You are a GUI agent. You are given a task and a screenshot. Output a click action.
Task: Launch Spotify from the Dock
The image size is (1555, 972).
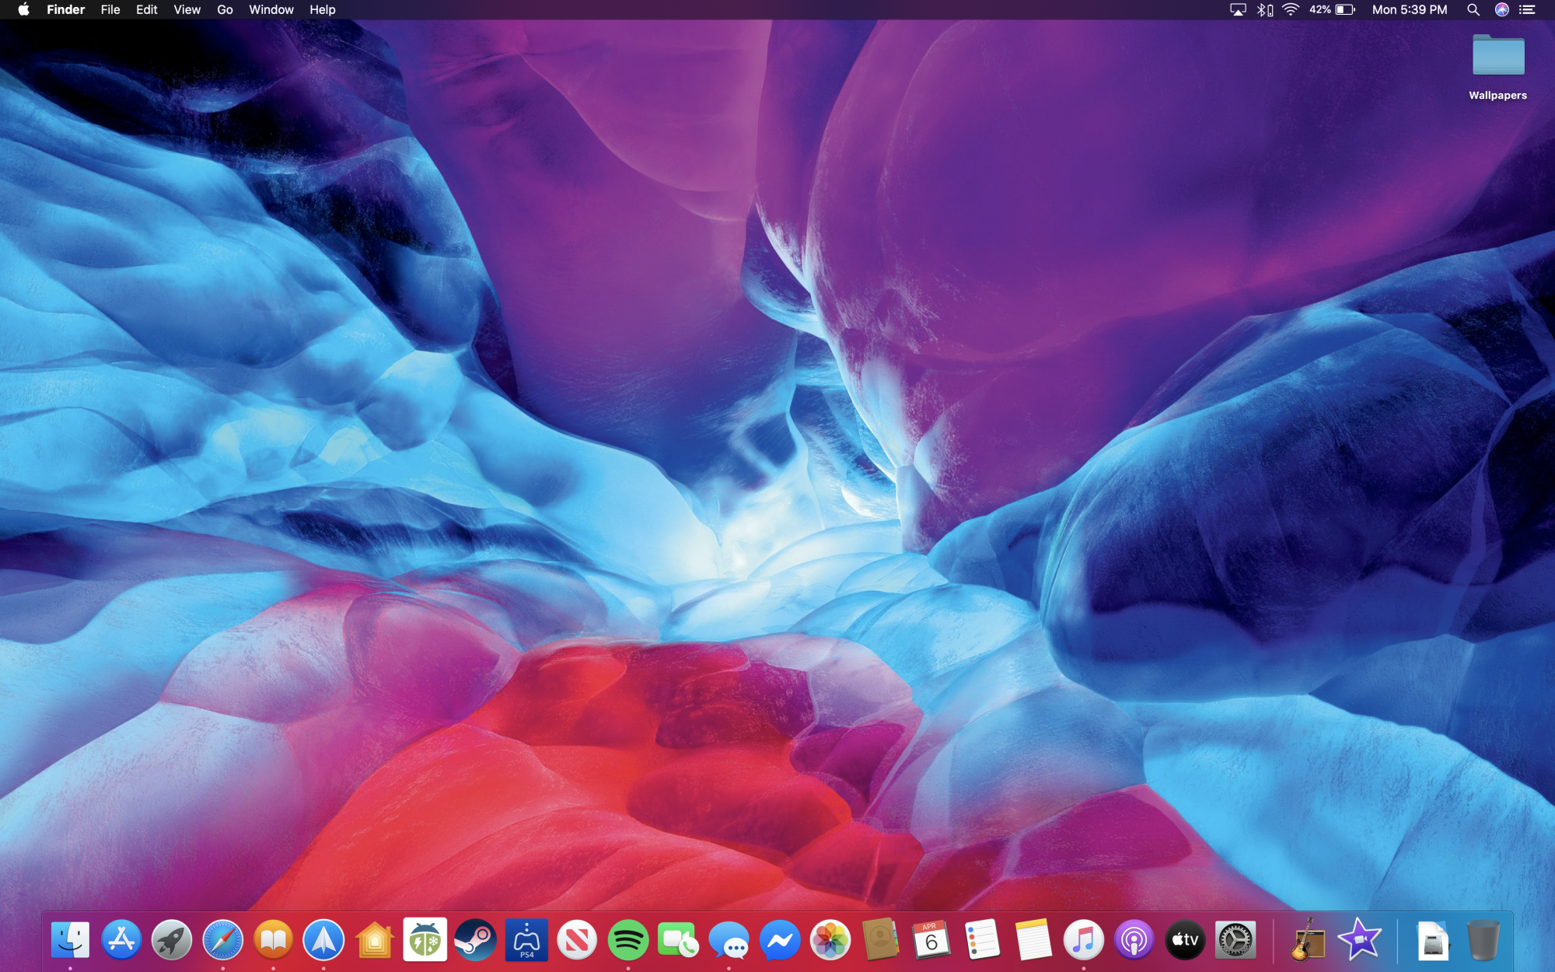[x=627, y=939]
